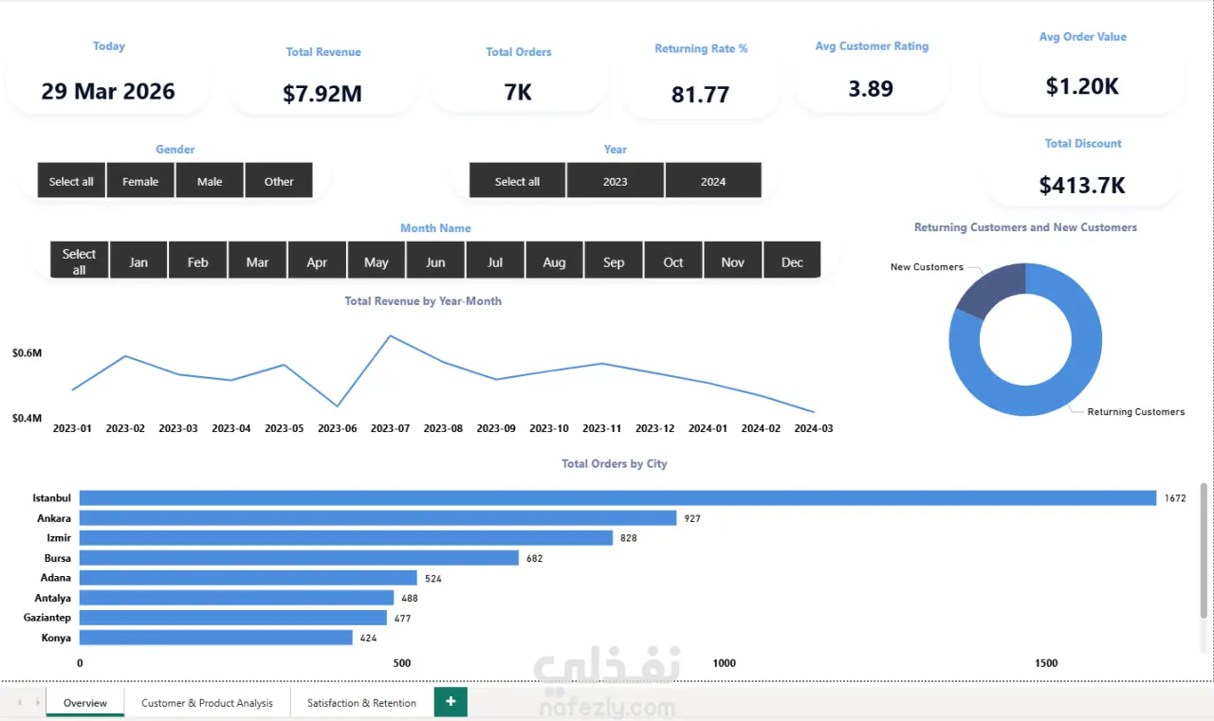Filter by year 2024
This screenshot has height=721, width=1214.
click(x=713, y=181)
